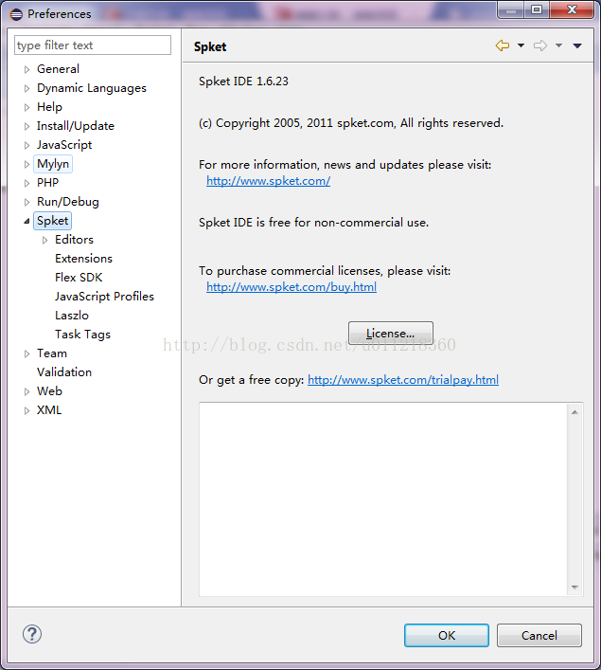Select Run/Debug category
601x670 pixels.
(68, 202)
